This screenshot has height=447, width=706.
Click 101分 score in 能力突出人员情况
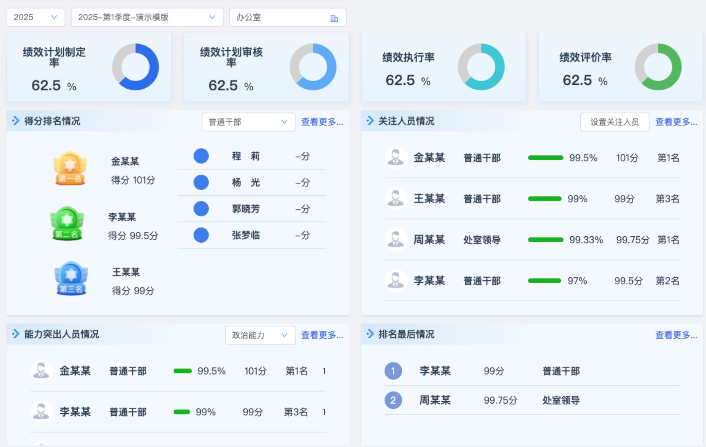click(256, 371)
